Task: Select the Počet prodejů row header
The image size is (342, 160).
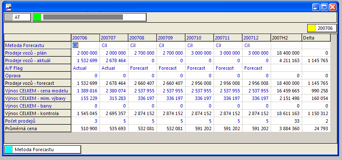Action: 38,121
